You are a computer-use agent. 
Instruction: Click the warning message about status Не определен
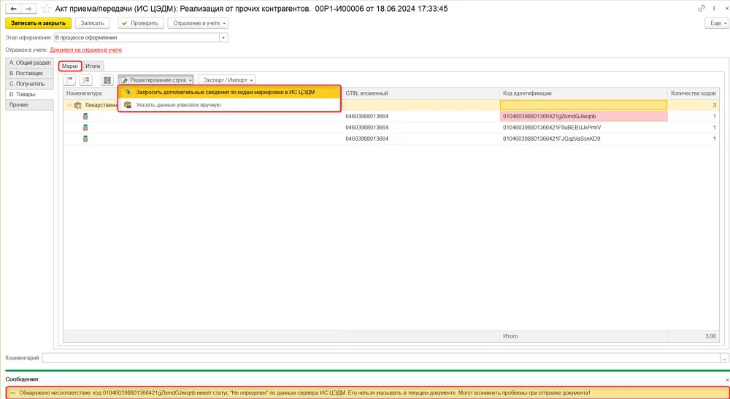pos(367,393)
